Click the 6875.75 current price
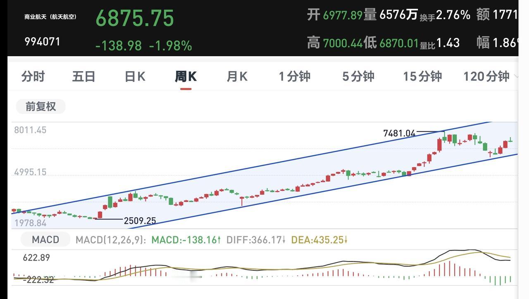 click(135, 18)
